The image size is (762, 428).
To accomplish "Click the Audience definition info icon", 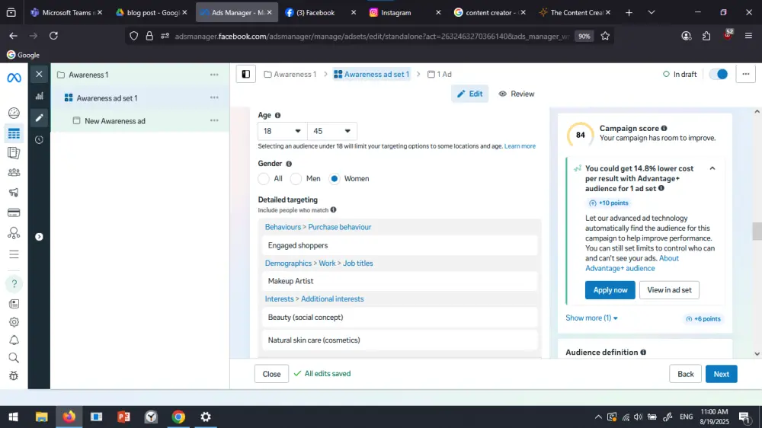I will 643,352.
